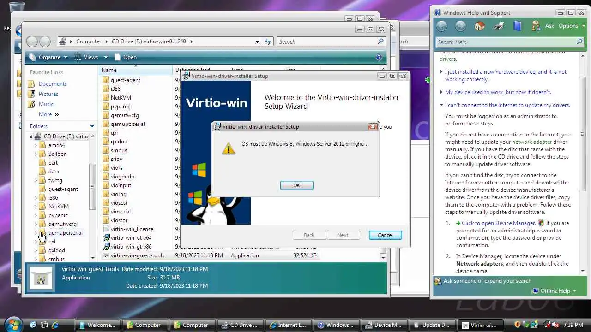Click the Explorer help question-mark icon

(379, 57)
